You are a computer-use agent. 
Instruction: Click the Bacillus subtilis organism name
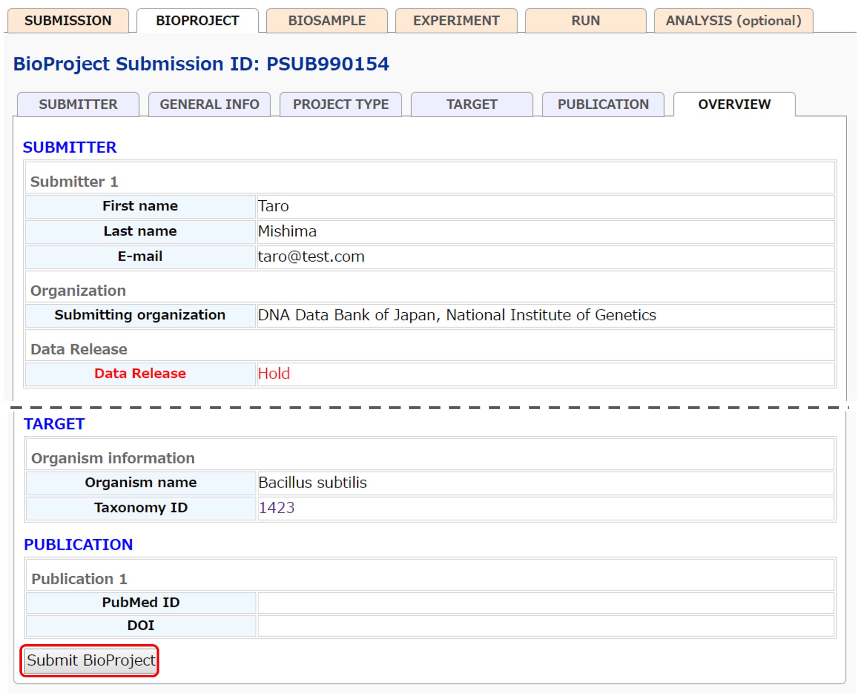312,483
